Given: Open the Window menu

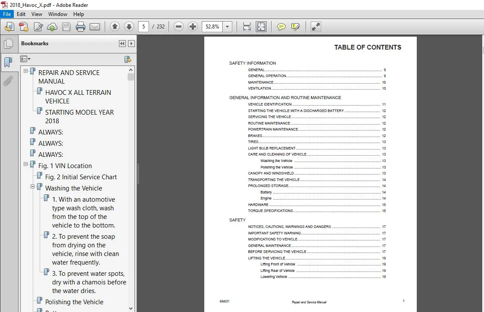Looking at the screenshot, I should click(x=58, y=14).
